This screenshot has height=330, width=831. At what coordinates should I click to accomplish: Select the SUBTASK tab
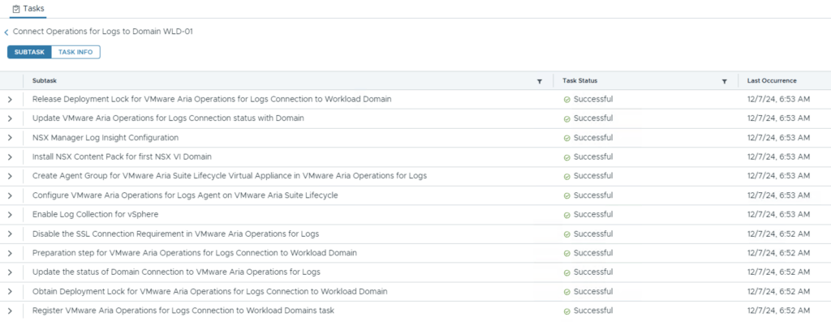click(x=29, y=52)
